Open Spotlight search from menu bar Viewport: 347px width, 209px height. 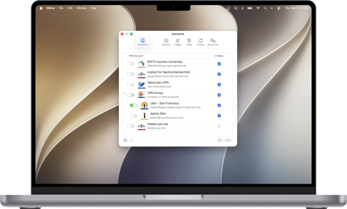click(x=265, y=8)
